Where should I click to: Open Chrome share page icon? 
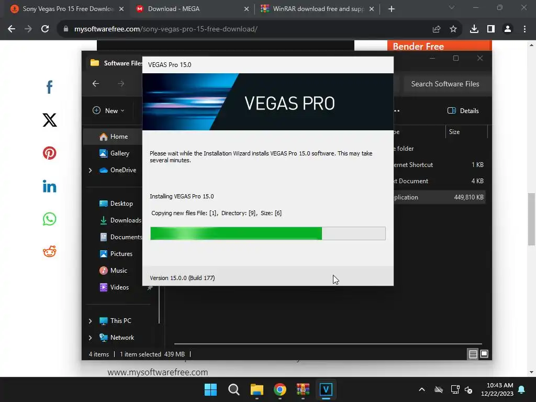point(437,29)
